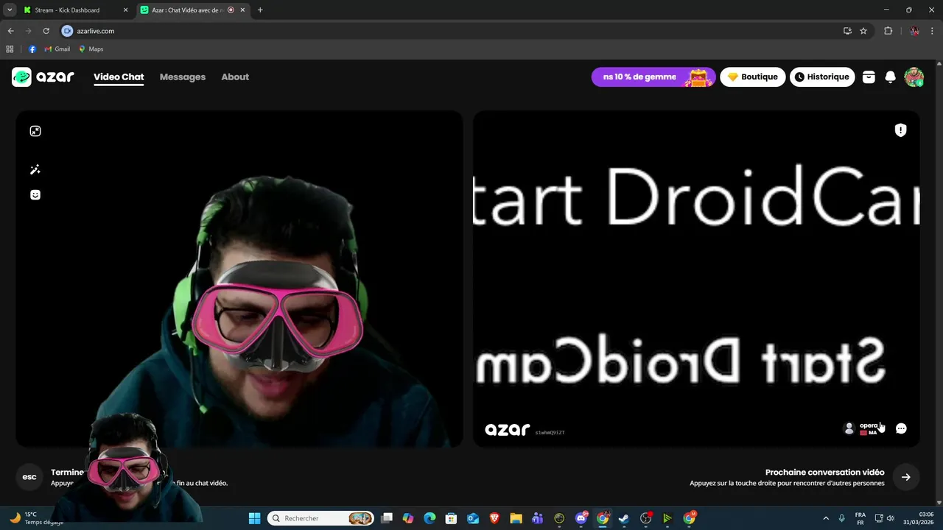Open Brave browser from the taskbar
Viewport: 943px width, 530px height.
click(494, 518)
